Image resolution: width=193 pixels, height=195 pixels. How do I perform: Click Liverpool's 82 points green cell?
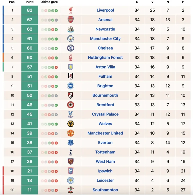[30, 10]
